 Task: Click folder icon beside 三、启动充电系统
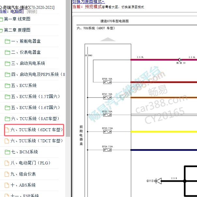[x=8, y=63]
